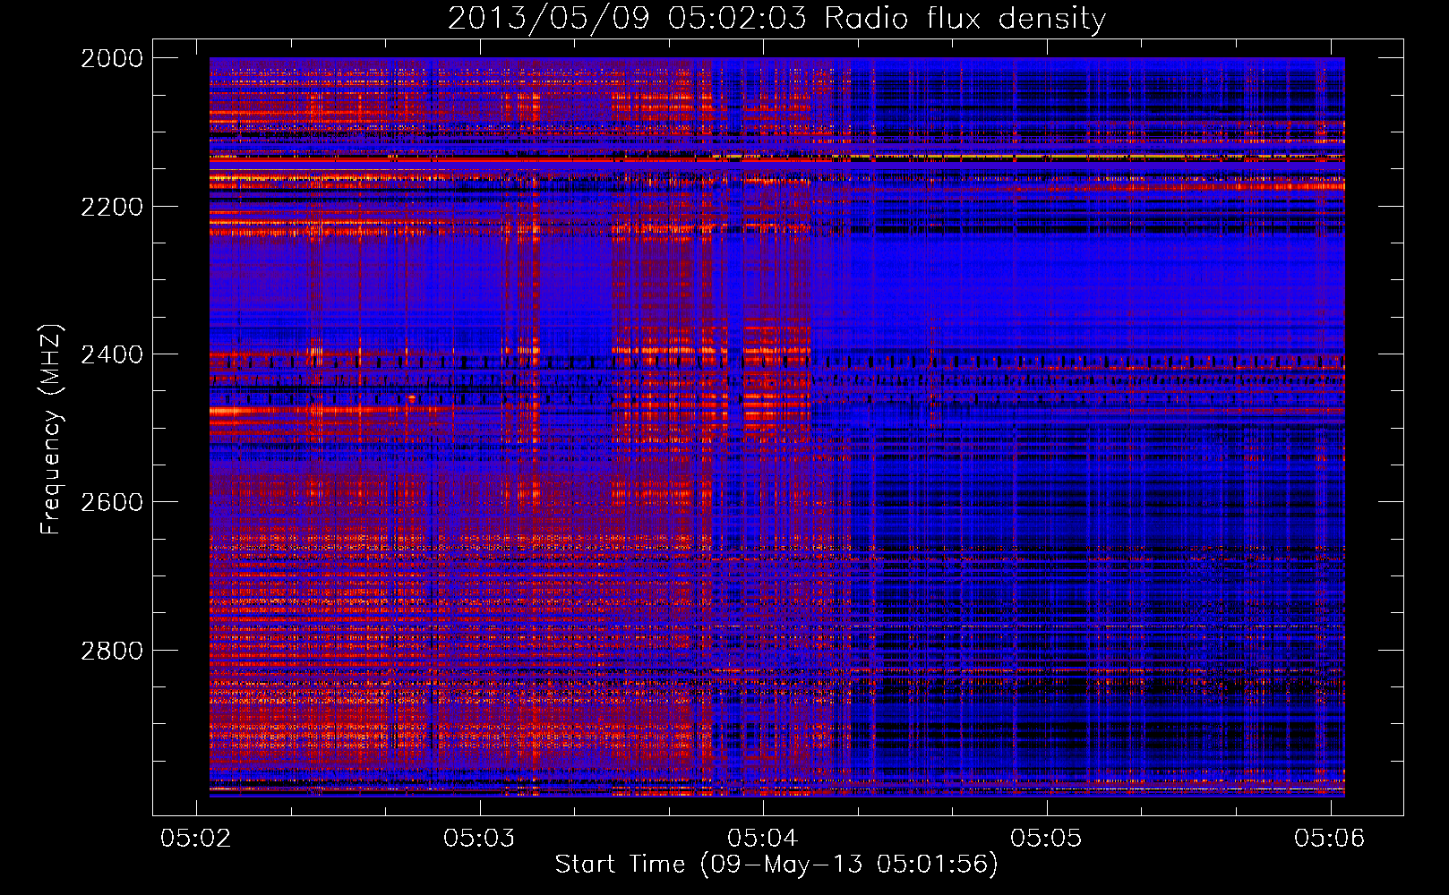Click the "Start Time" x-axis label

click(619, 865)
